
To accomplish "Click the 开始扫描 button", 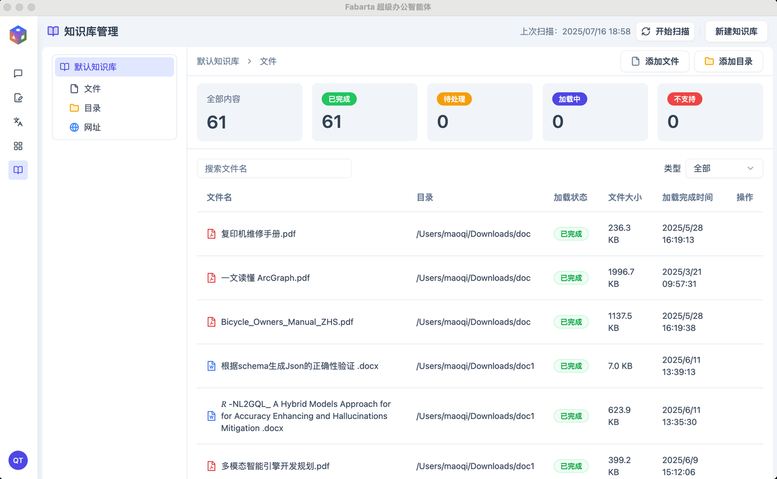I will click(x=665, y=32).
